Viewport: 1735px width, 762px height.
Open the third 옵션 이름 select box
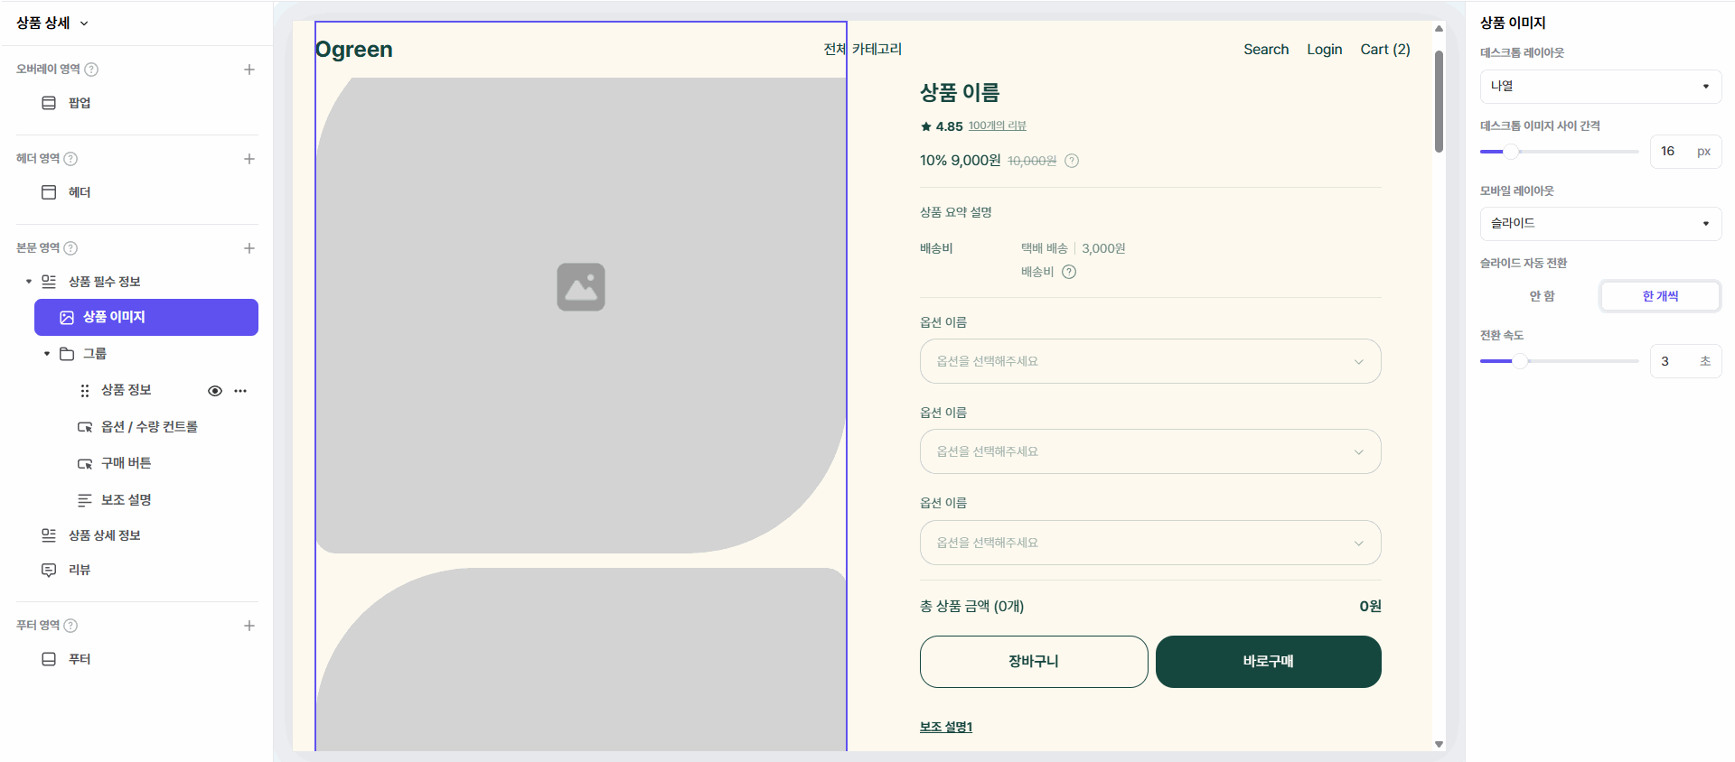[x=1150, y=543]
